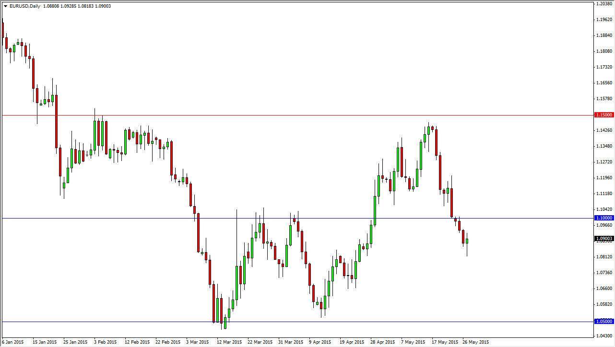This screenshot has height=347, width=615.
Task: Click the 1.19620 price axis label
Action: point(604,20)
